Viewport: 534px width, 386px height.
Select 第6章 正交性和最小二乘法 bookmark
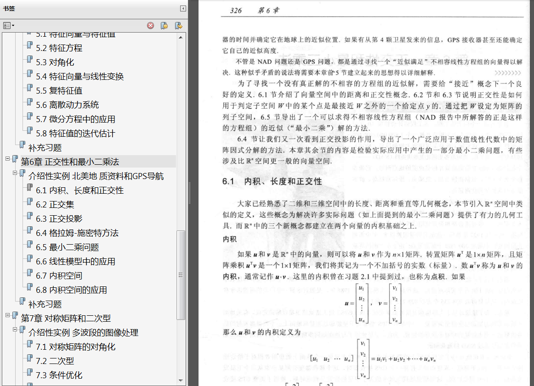(70, 162)
